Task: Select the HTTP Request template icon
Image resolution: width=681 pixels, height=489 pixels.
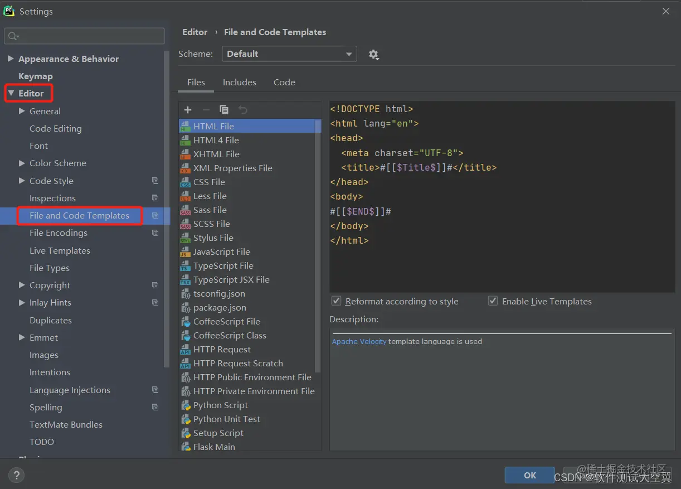Action: (185, 350)
